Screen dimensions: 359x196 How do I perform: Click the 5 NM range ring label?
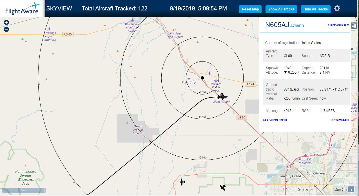pyautogui.click(x=202, y=116)
